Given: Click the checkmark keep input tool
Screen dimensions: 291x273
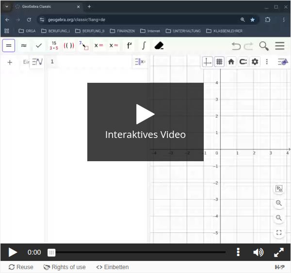Looking at the screenshot, I should point(39,45).
